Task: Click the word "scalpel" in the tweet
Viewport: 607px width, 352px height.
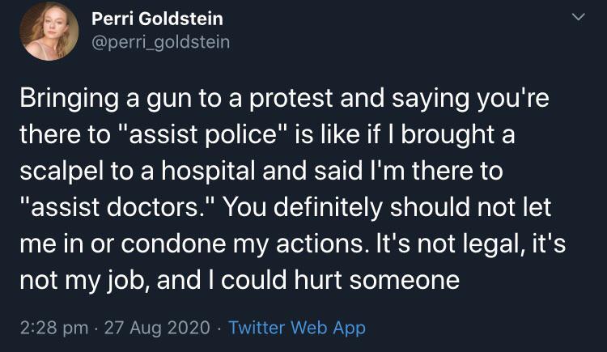Action: [x=66, y=172]
